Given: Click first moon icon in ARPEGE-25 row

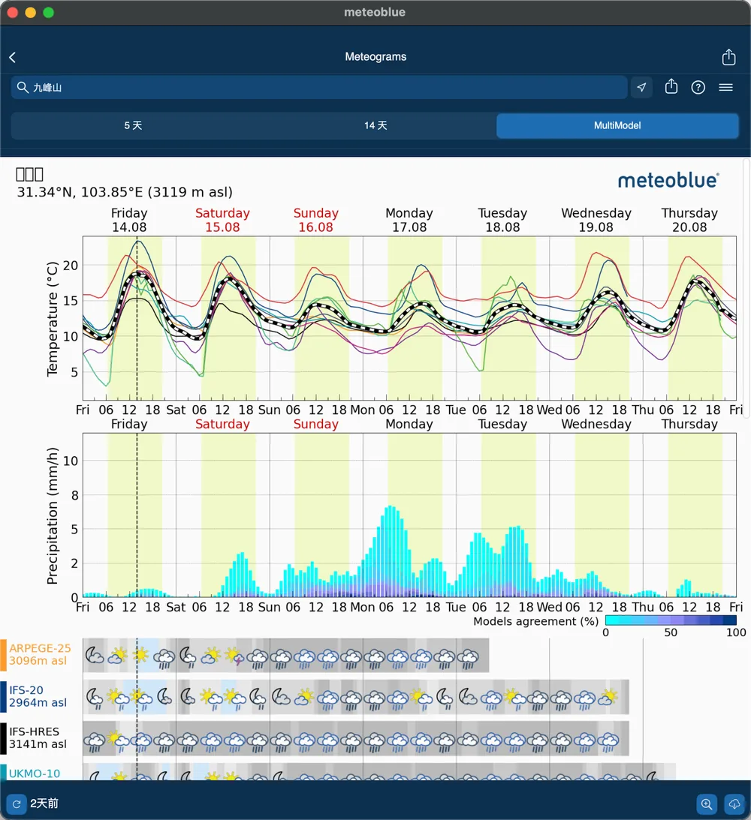Looking at the screenshot, I should [95, 655].
